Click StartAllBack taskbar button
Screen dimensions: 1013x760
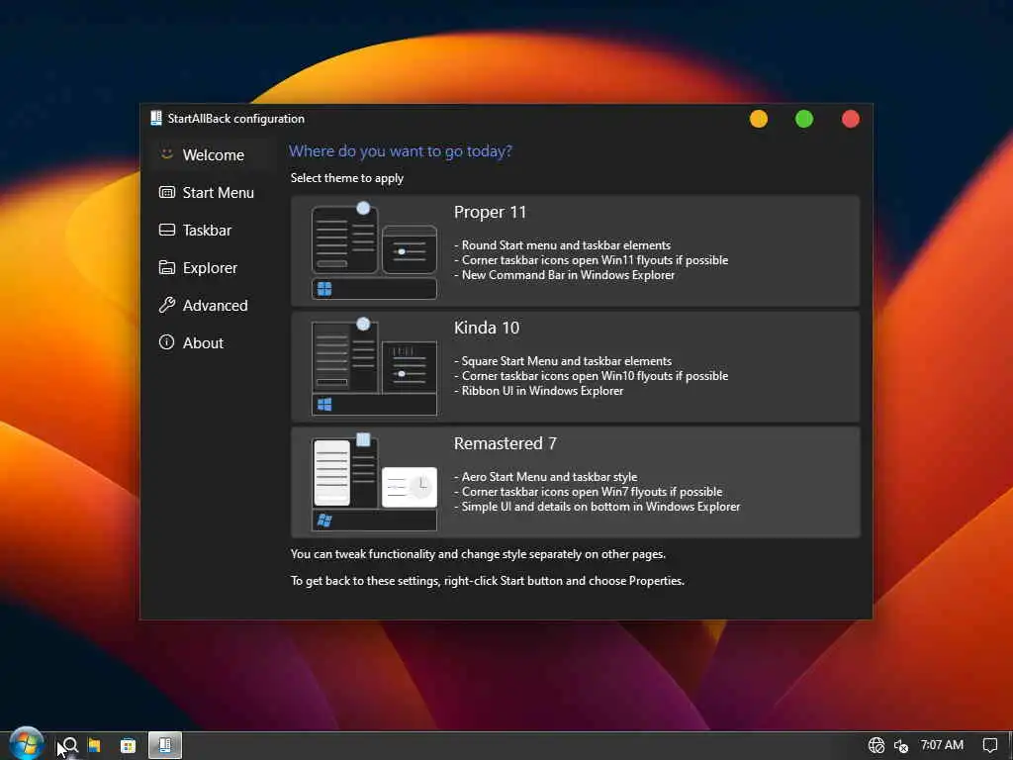tap(165, 745)
